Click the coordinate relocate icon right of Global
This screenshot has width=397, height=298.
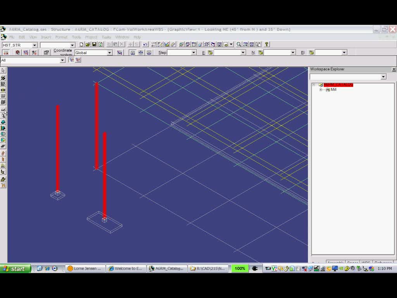coord(119,52)
